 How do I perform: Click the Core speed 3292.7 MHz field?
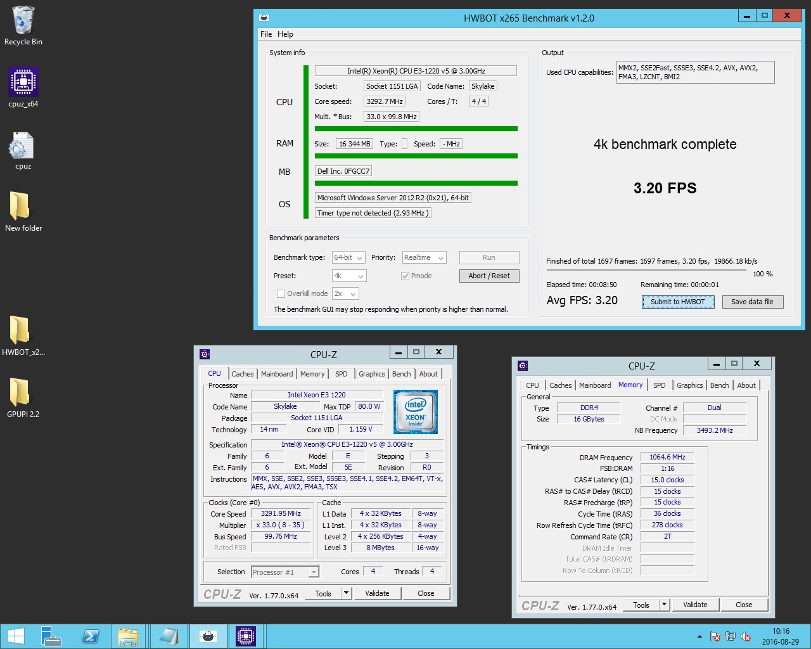[x=385, y=101]
